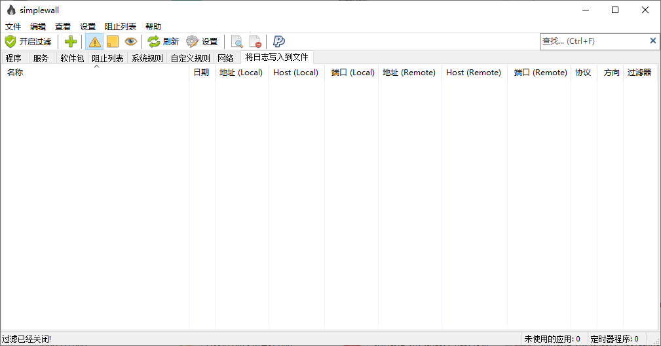Click the green plus create rule icon

pyautogui.click(x=71, y=42)
